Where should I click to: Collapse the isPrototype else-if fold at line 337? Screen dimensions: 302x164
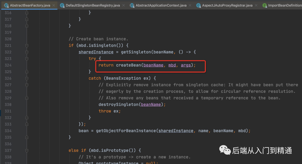(27, 151)
